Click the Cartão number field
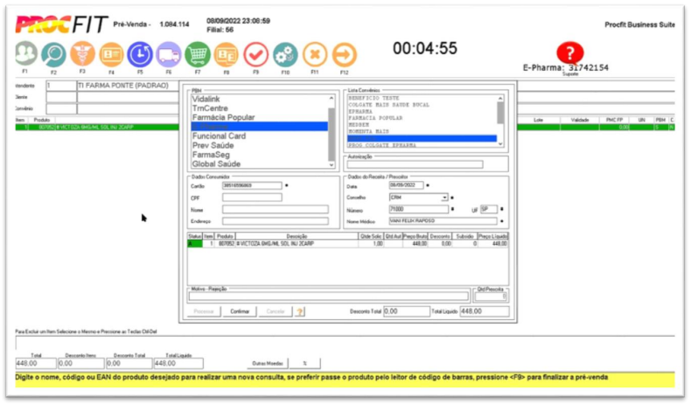 coord(252,185)
